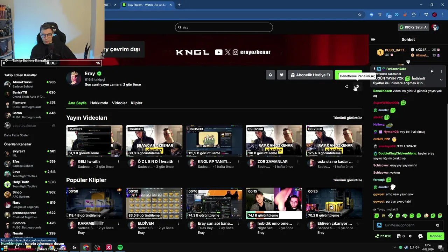Click Daha Fazla Göster in sidebar
448x252 pixels.
click(16, 135)
